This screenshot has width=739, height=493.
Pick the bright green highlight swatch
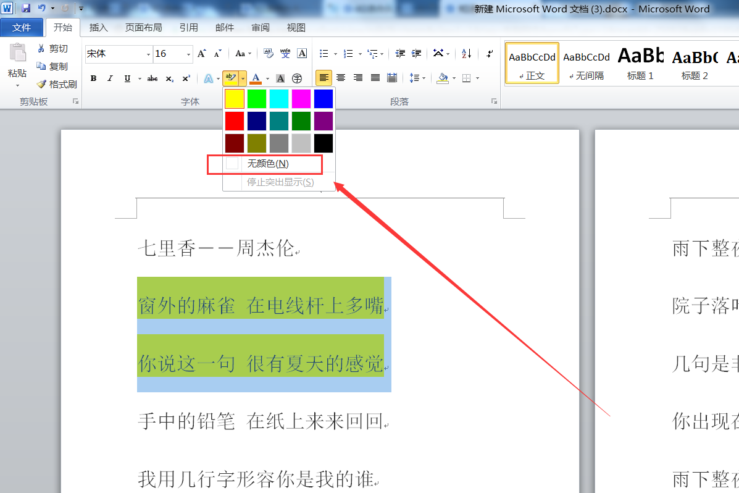[x=257, y=99]
